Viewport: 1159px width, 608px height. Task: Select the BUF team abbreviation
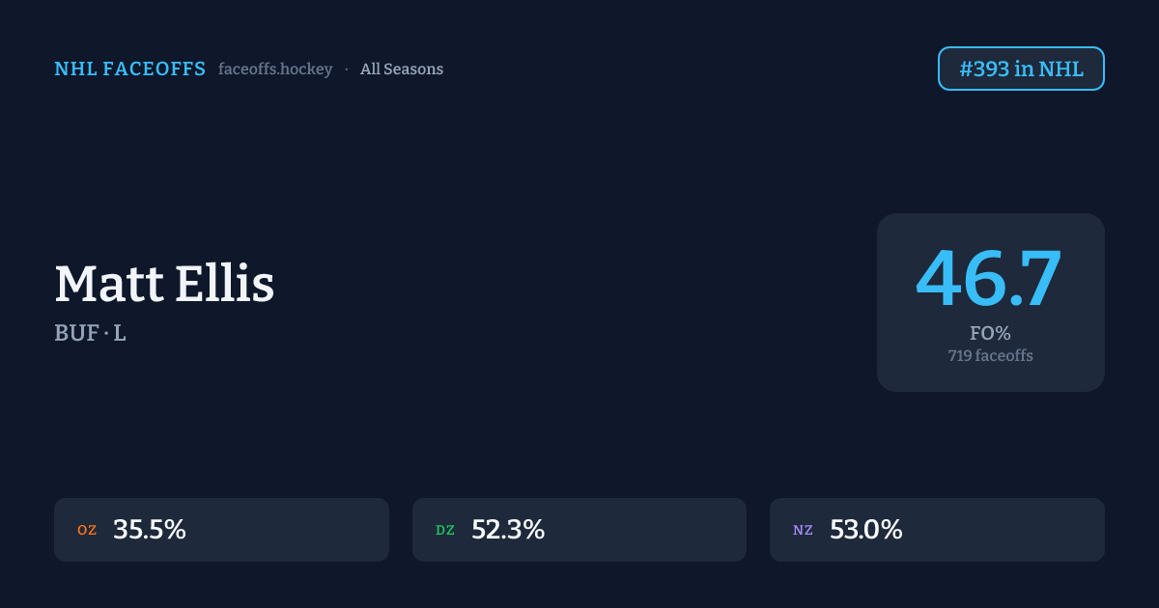click(76, 334)
